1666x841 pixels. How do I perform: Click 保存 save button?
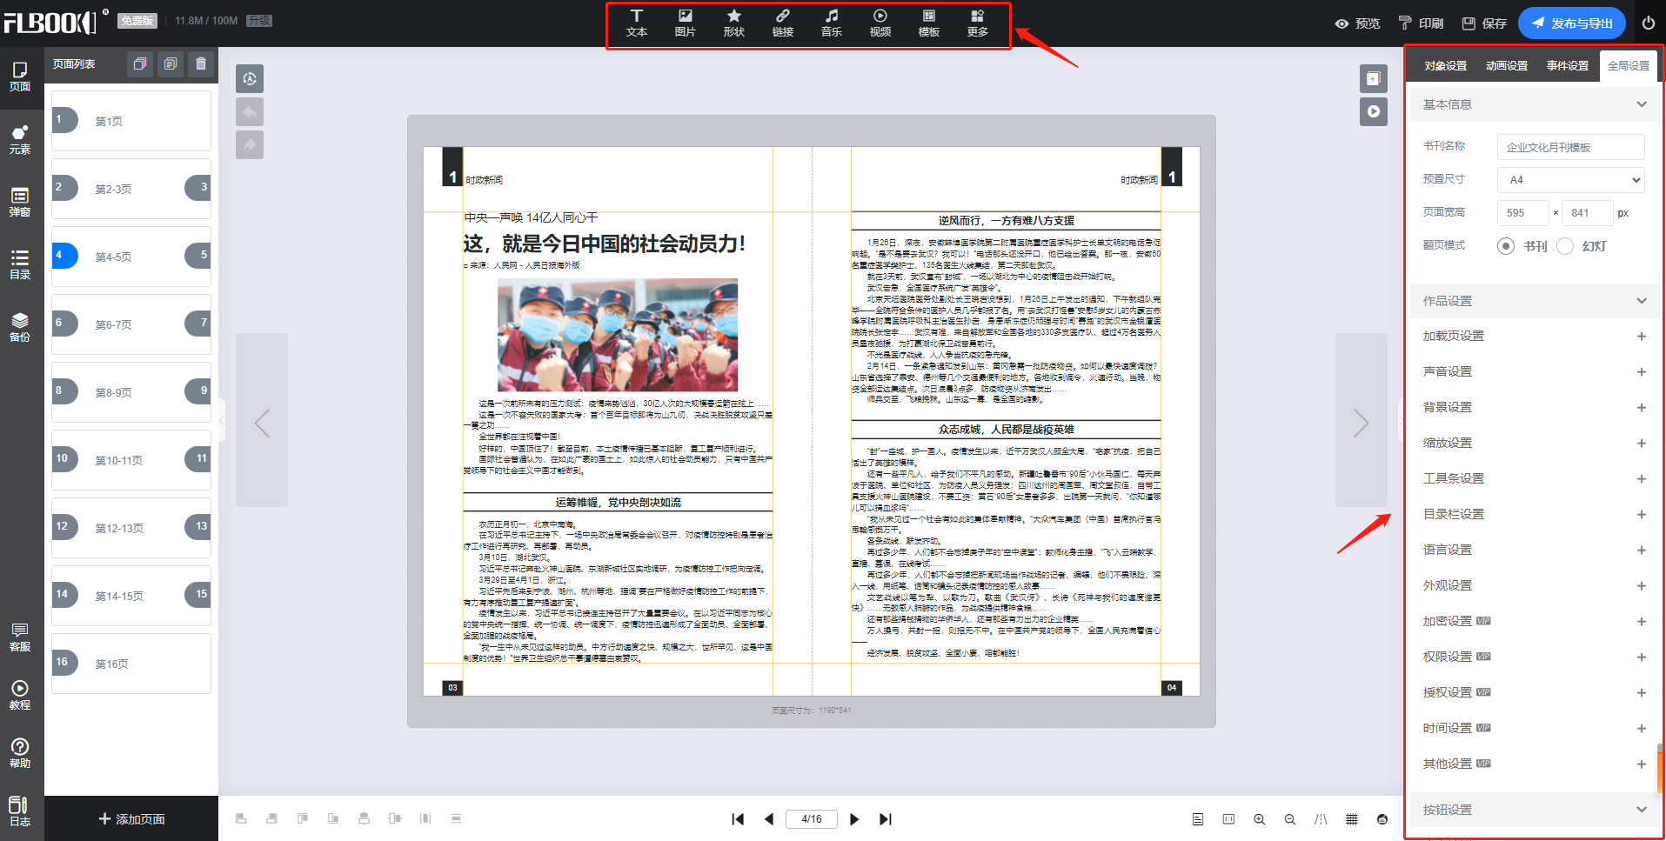coord(1484,23)
